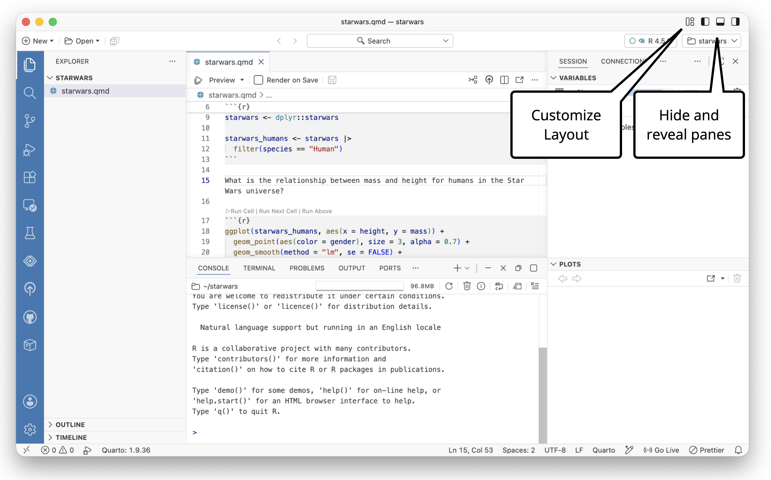Click Run Above code lens
771x480 pixels.
(317, 211)
